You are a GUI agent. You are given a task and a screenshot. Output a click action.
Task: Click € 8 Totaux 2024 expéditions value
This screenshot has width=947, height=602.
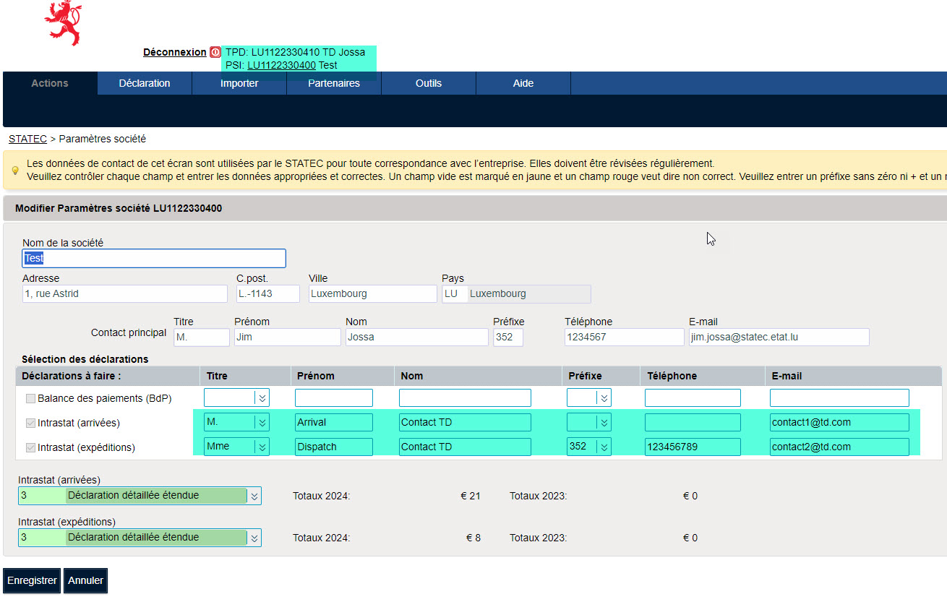pos(473,538)
